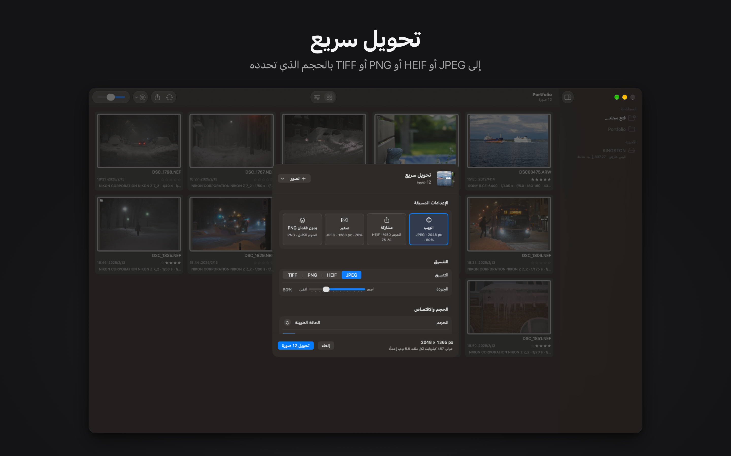This screenshot has width=731, height=456.
Task: Click the star rating of DSC_1835.NEF
Action: [x=171, y=263]
